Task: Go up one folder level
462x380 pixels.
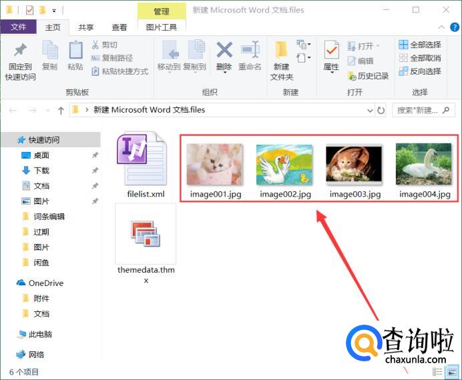Action: click(61, 110)
